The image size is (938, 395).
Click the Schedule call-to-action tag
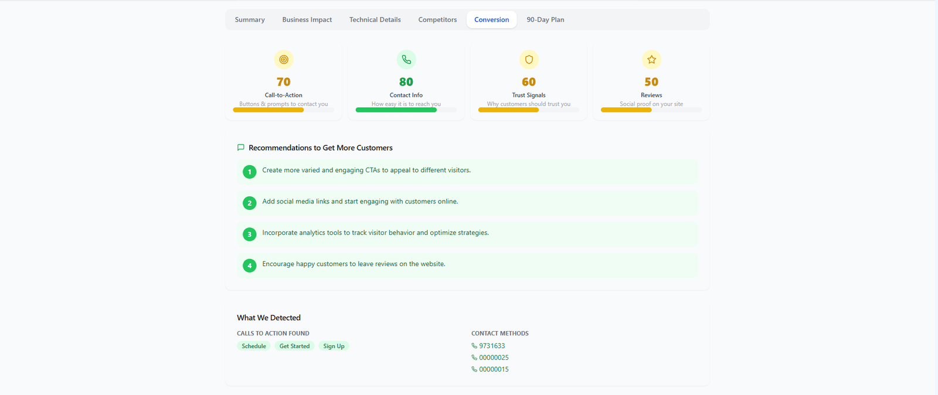point(254,346)
